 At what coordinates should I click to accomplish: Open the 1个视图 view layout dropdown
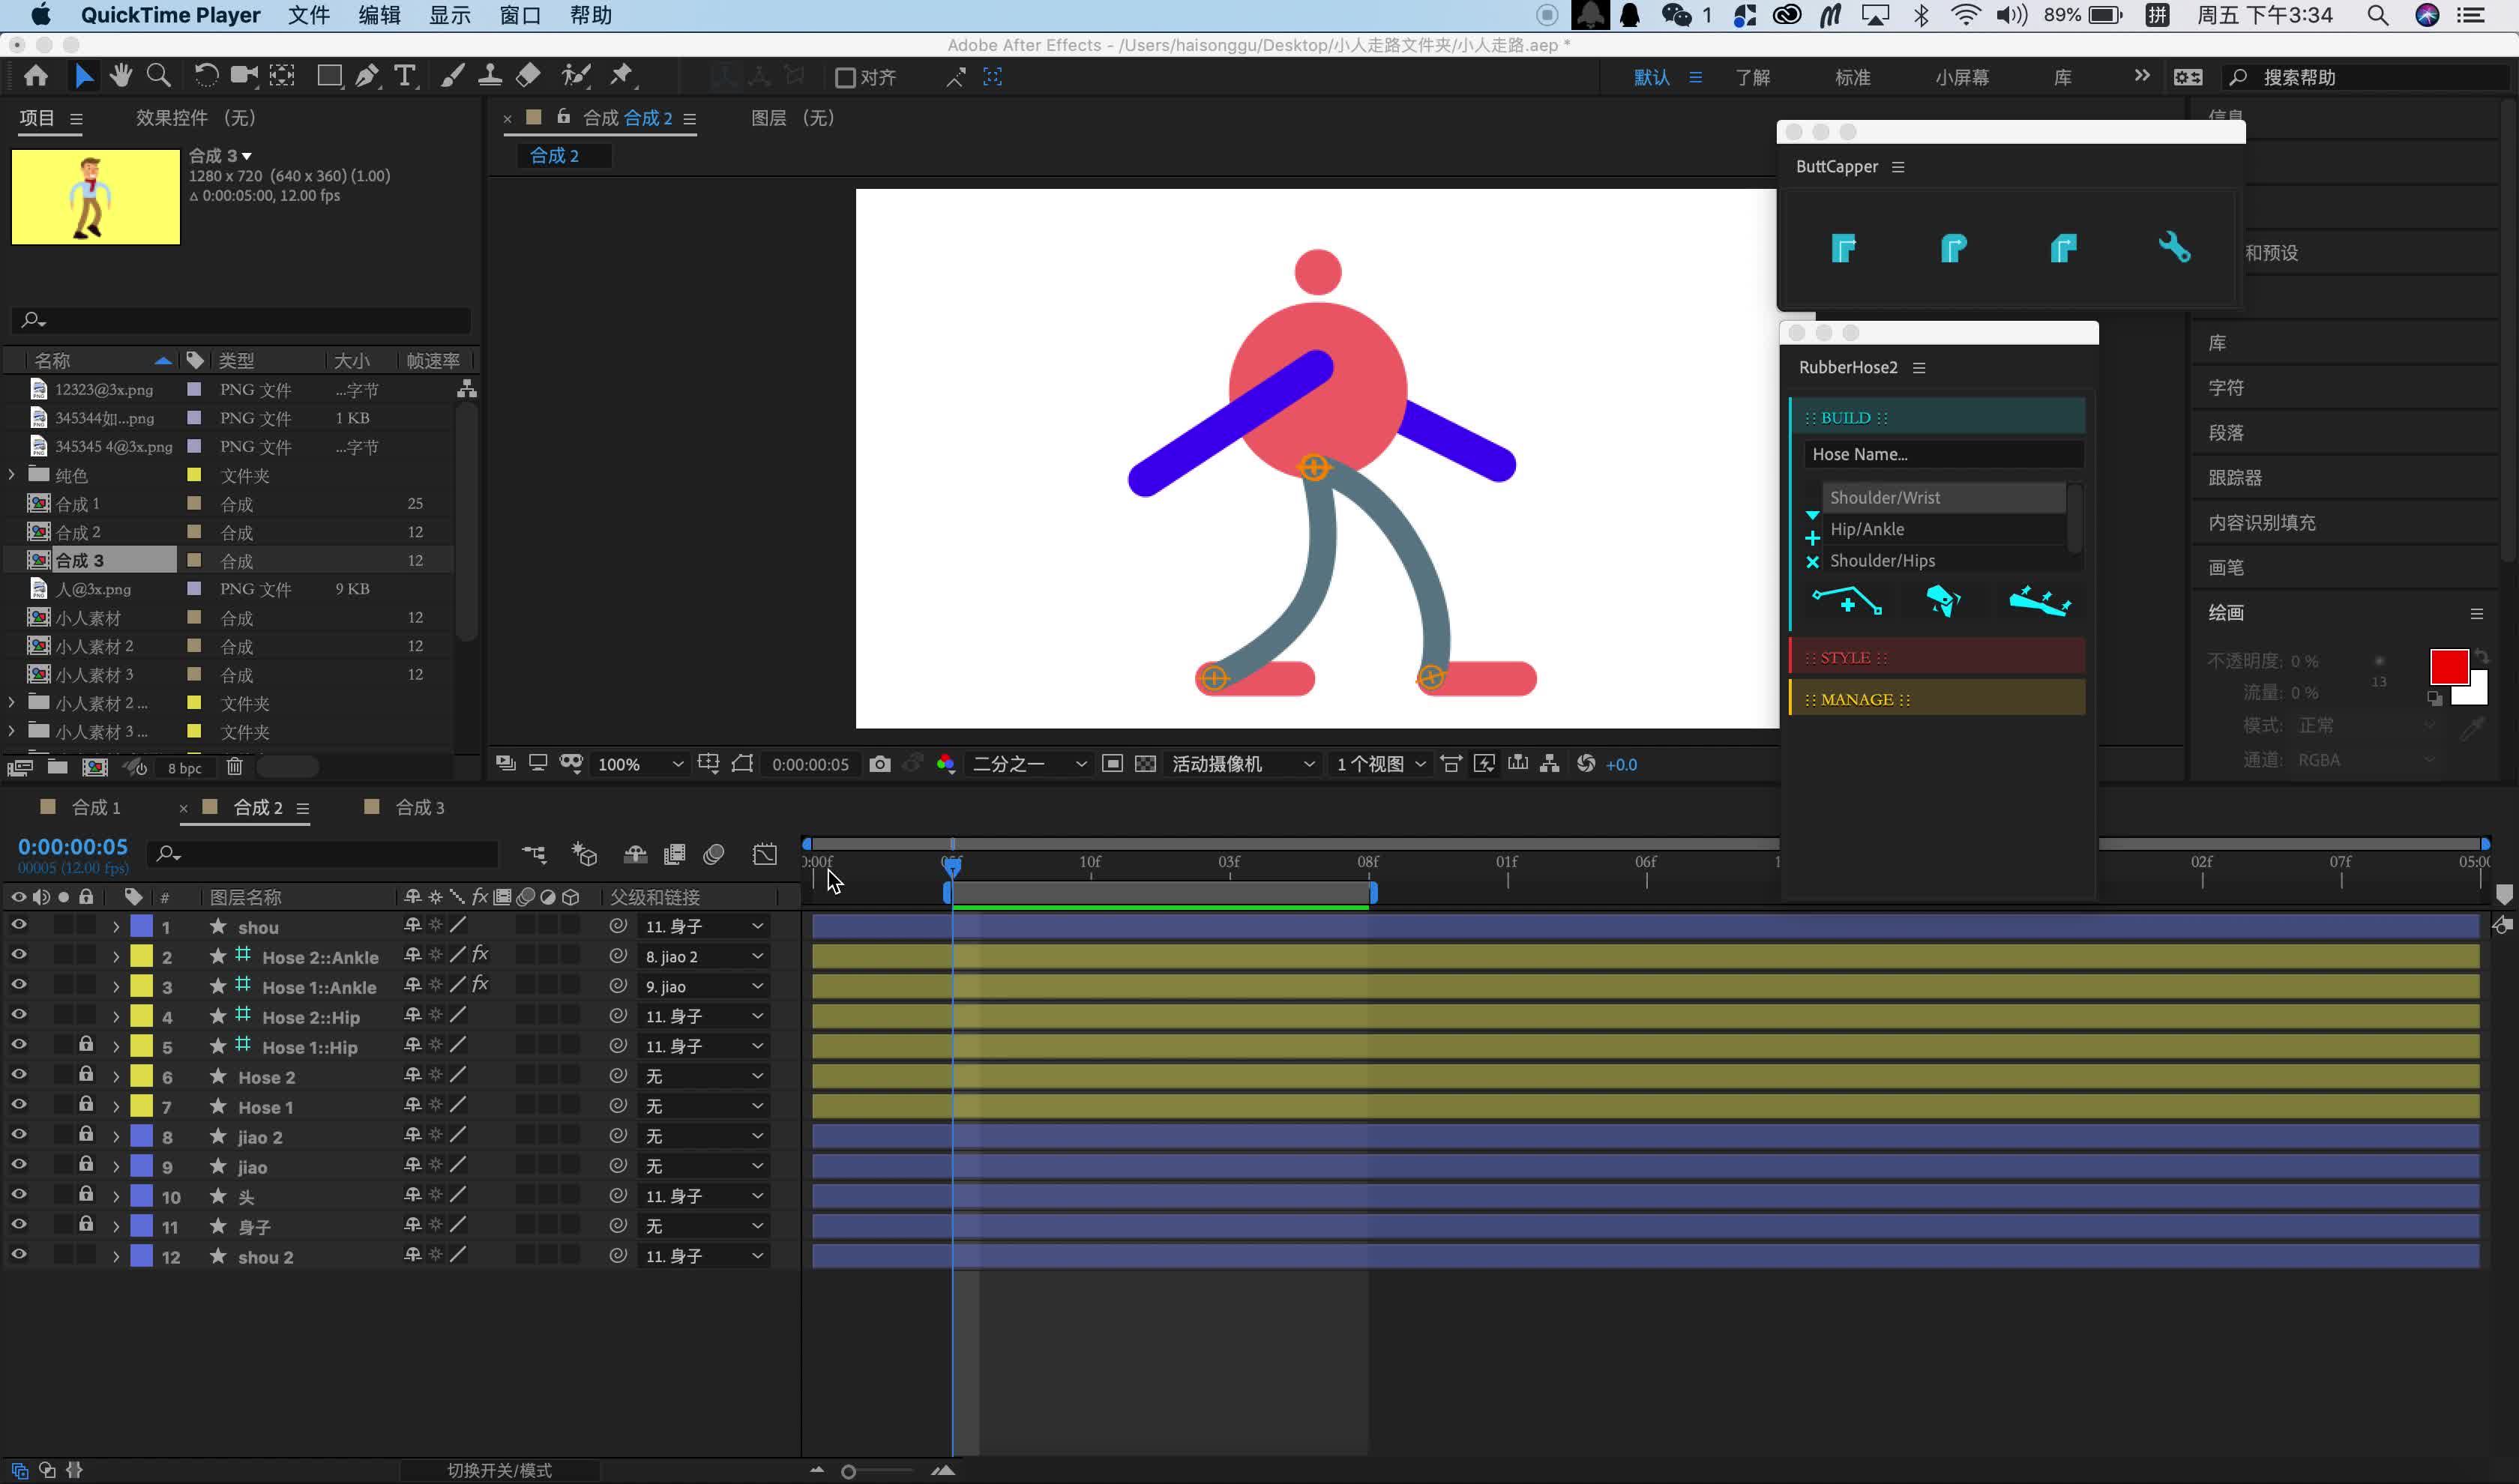(x=1381, y=764)
